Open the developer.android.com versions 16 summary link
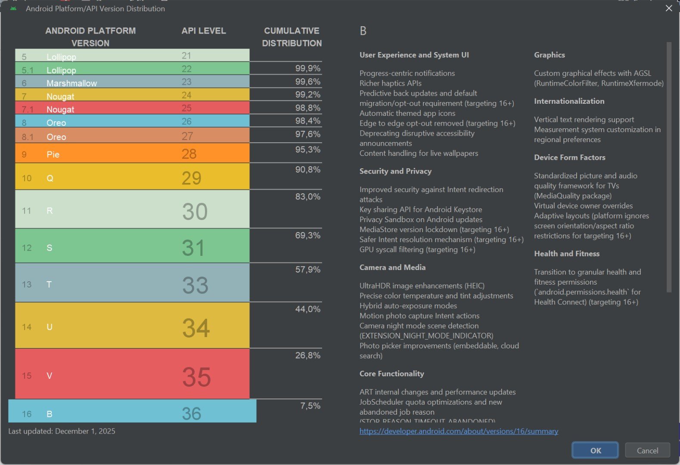 pos(459,431)
